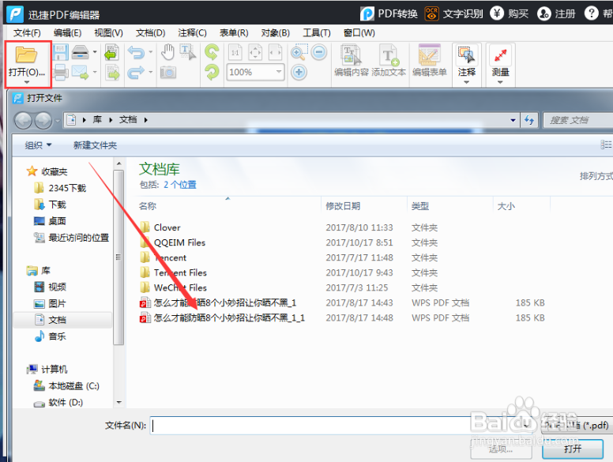This screenshot has height=462, width=613.
Task: Open the 编辑(E) menu
Action: click(x=67, y=33)
